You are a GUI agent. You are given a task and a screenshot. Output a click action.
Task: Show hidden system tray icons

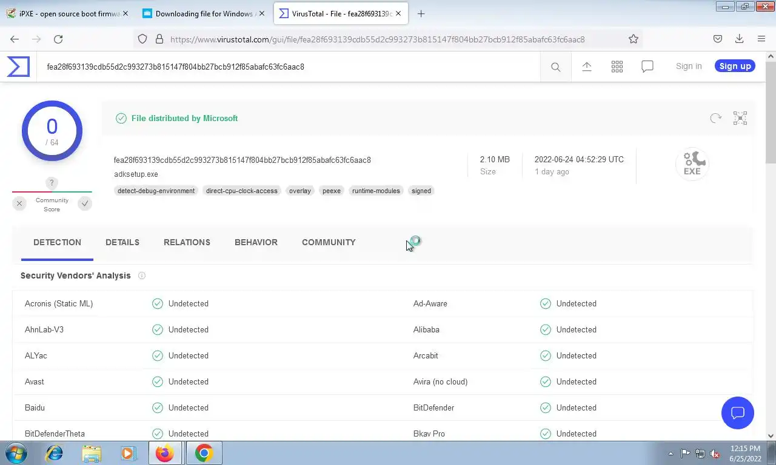tap(671, 453)
